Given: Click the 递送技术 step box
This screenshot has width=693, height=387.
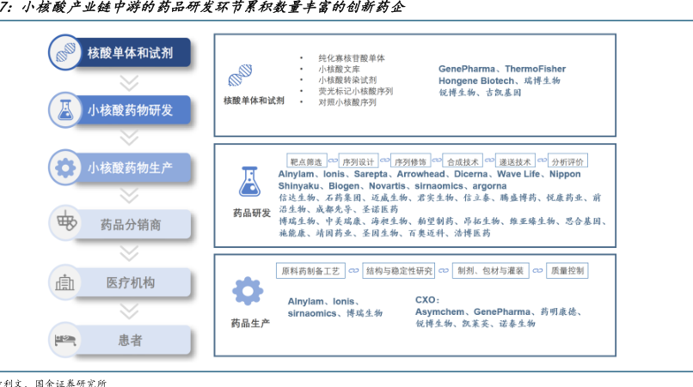Looking at the screenshot, I should click(x=514, y=160).
